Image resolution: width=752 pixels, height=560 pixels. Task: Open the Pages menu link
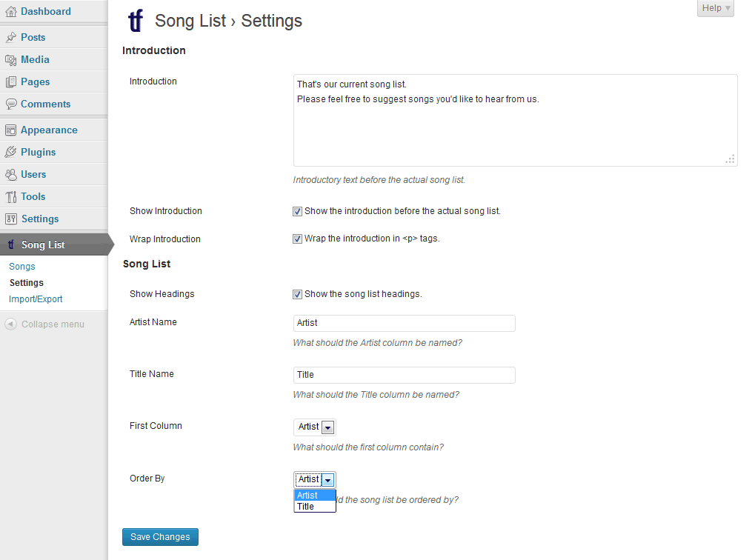click(35, 82)
